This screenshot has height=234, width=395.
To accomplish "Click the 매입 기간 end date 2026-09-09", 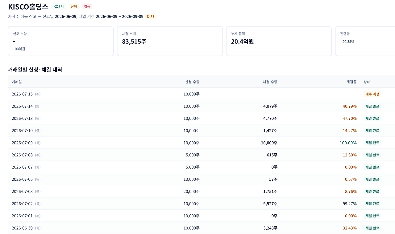I will click(x=133, y=16).
